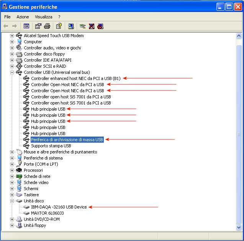244x241 pixels.
Task: Collapse Controller USB (Universal serial bus) node
Action: tap(12, 72)
